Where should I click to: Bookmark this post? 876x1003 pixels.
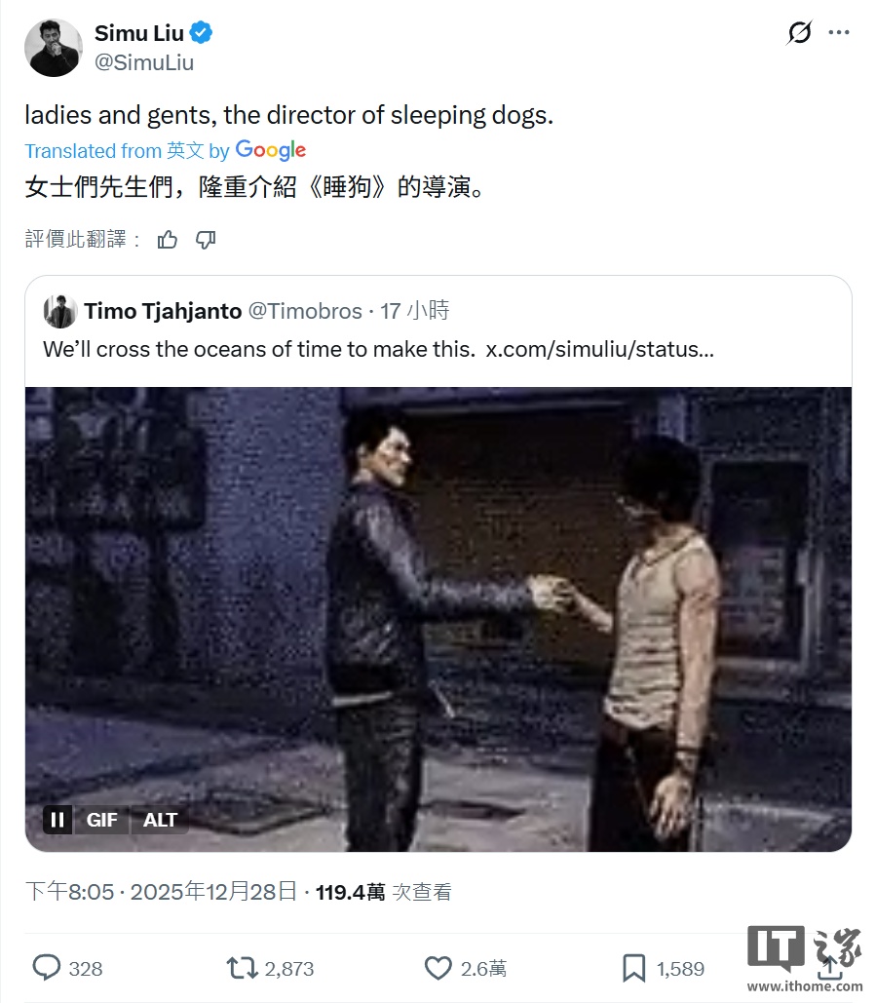click(633, 968)
